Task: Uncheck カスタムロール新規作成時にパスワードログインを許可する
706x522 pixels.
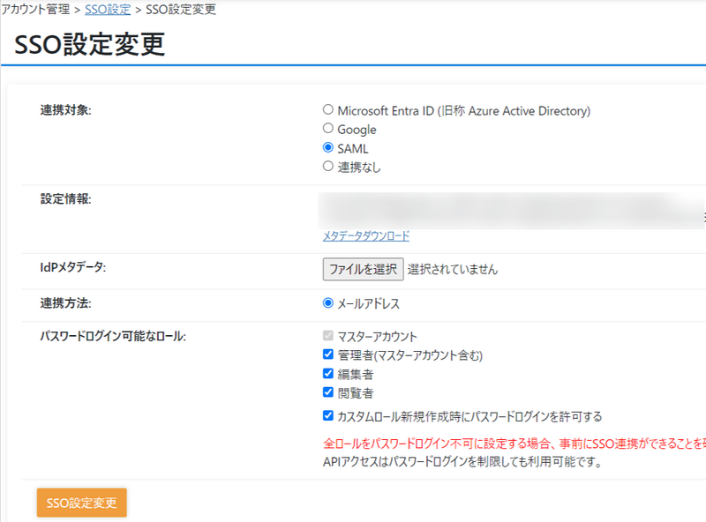Action: (328, 416)
